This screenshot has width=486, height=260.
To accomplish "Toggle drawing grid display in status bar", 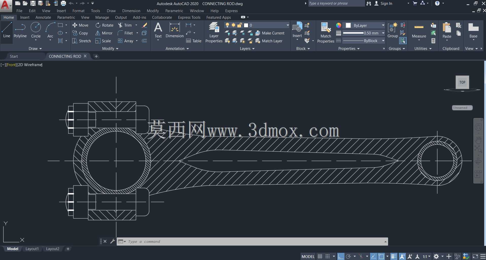I will [x=320, y=256].
